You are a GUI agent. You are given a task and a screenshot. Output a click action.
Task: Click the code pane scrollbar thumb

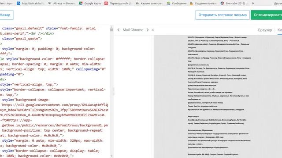pos(111,30)
